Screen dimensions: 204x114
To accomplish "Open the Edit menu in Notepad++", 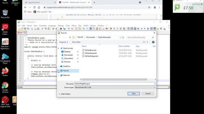I will pos(23,26).
